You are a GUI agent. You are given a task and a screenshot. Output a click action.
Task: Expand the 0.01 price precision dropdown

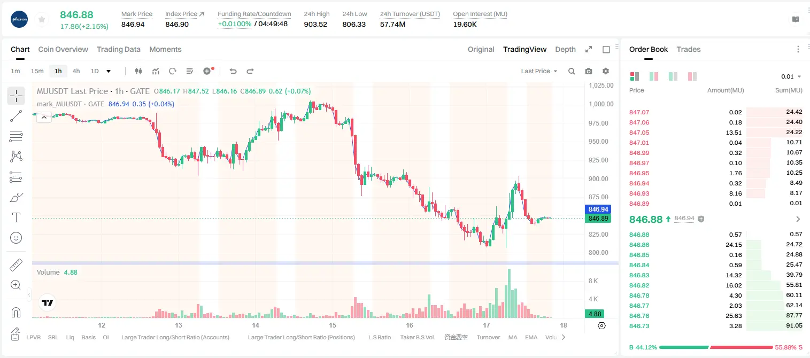tap(791, 76)
